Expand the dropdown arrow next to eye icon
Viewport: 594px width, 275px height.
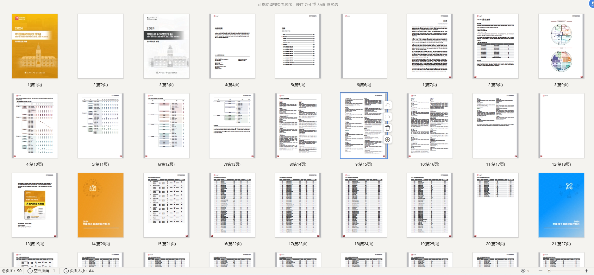[x=528, y=271]
